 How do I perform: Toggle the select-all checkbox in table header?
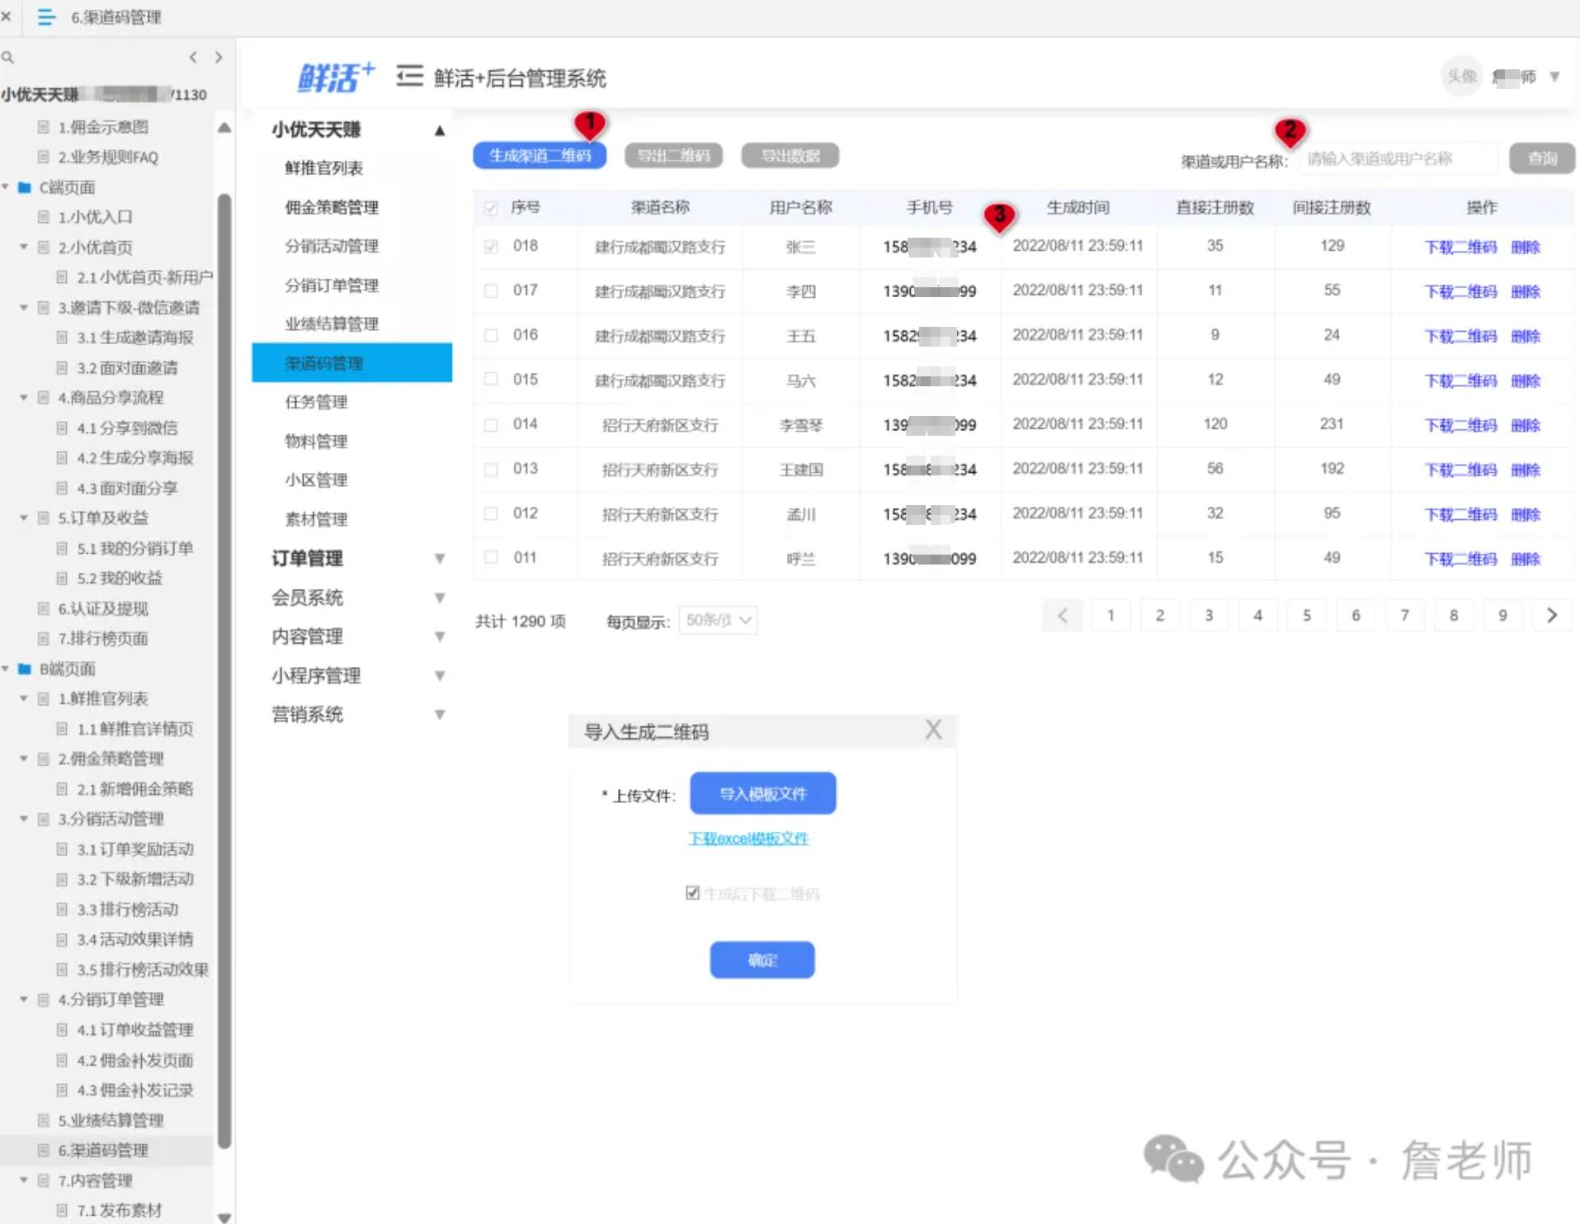click(x=490, y=207)
